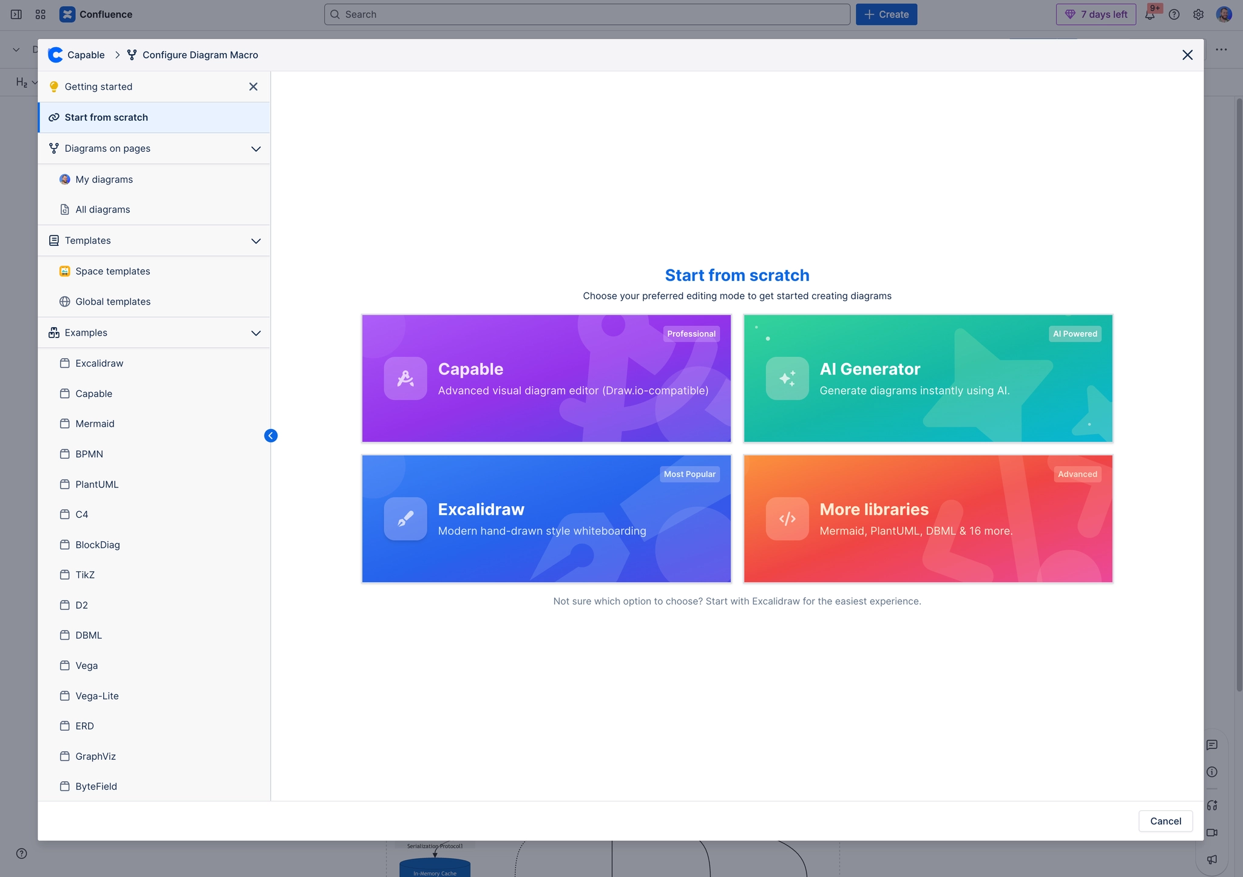Click the Cancel button
Screen dimensions: 1243x877
(x=1165, y=821)
